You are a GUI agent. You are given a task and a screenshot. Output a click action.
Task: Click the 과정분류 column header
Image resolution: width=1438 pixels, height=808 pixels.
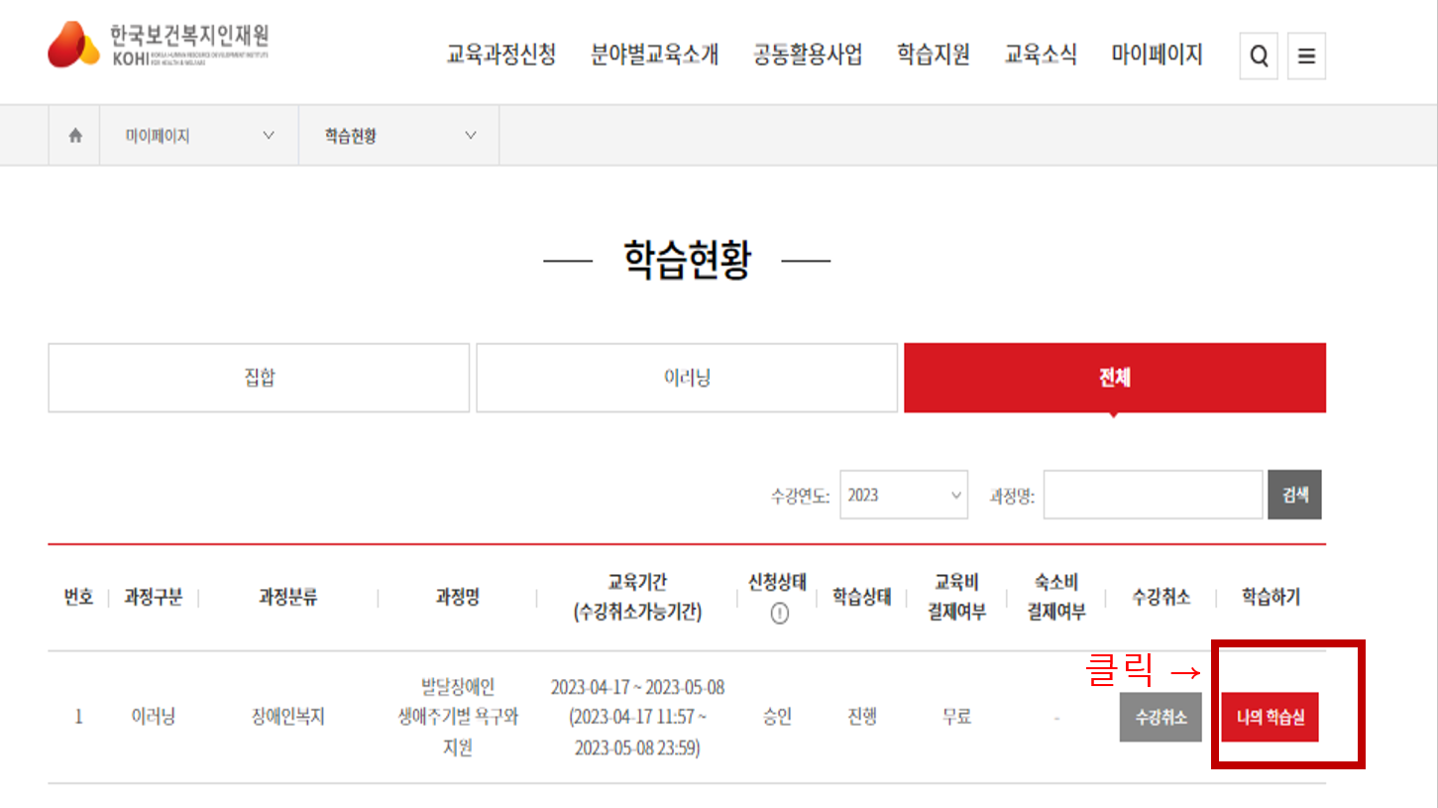click(x=288, y=598)
